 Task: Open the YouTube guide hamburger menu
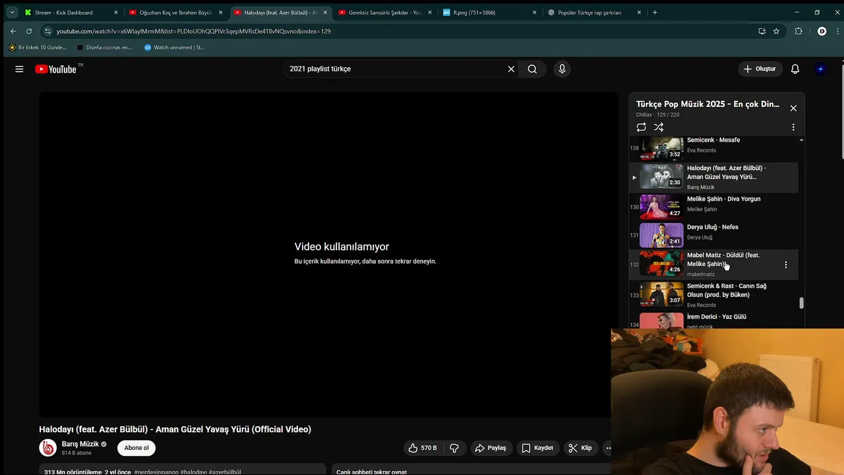click(x=19, y=69)
